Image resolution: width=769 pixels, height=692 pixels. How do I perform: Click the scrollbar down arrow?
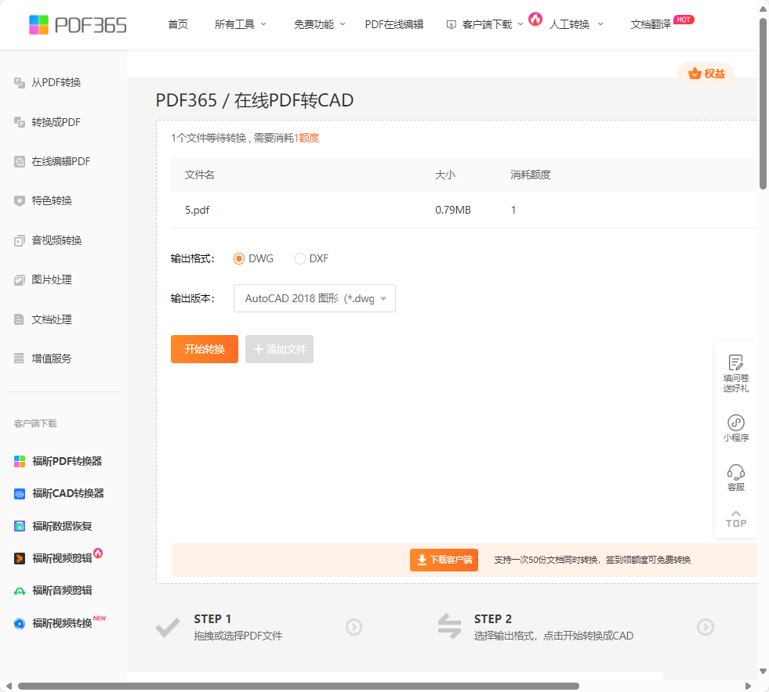click(763, 672)
